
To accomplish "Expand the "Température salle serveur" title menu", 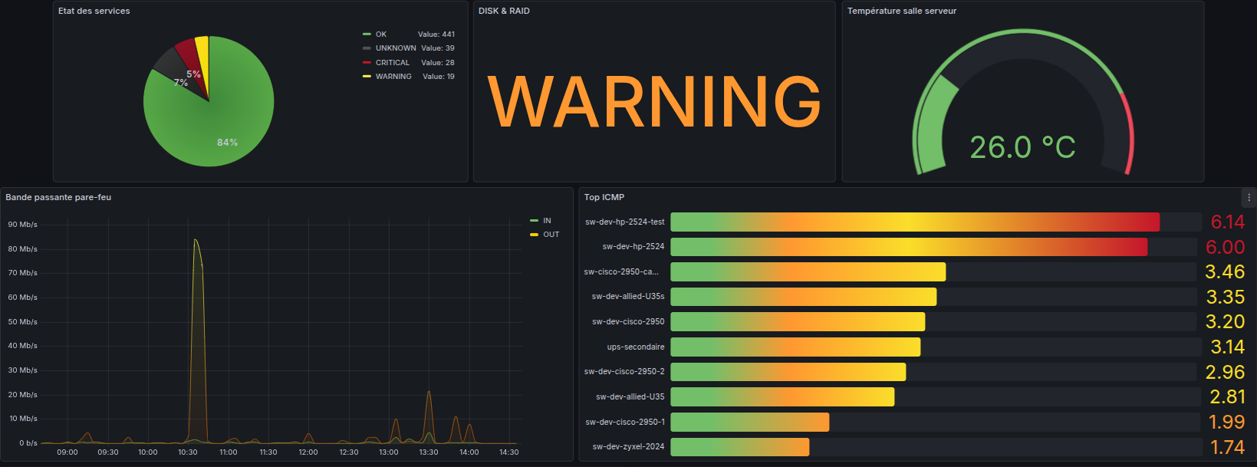I will [901, 11].
